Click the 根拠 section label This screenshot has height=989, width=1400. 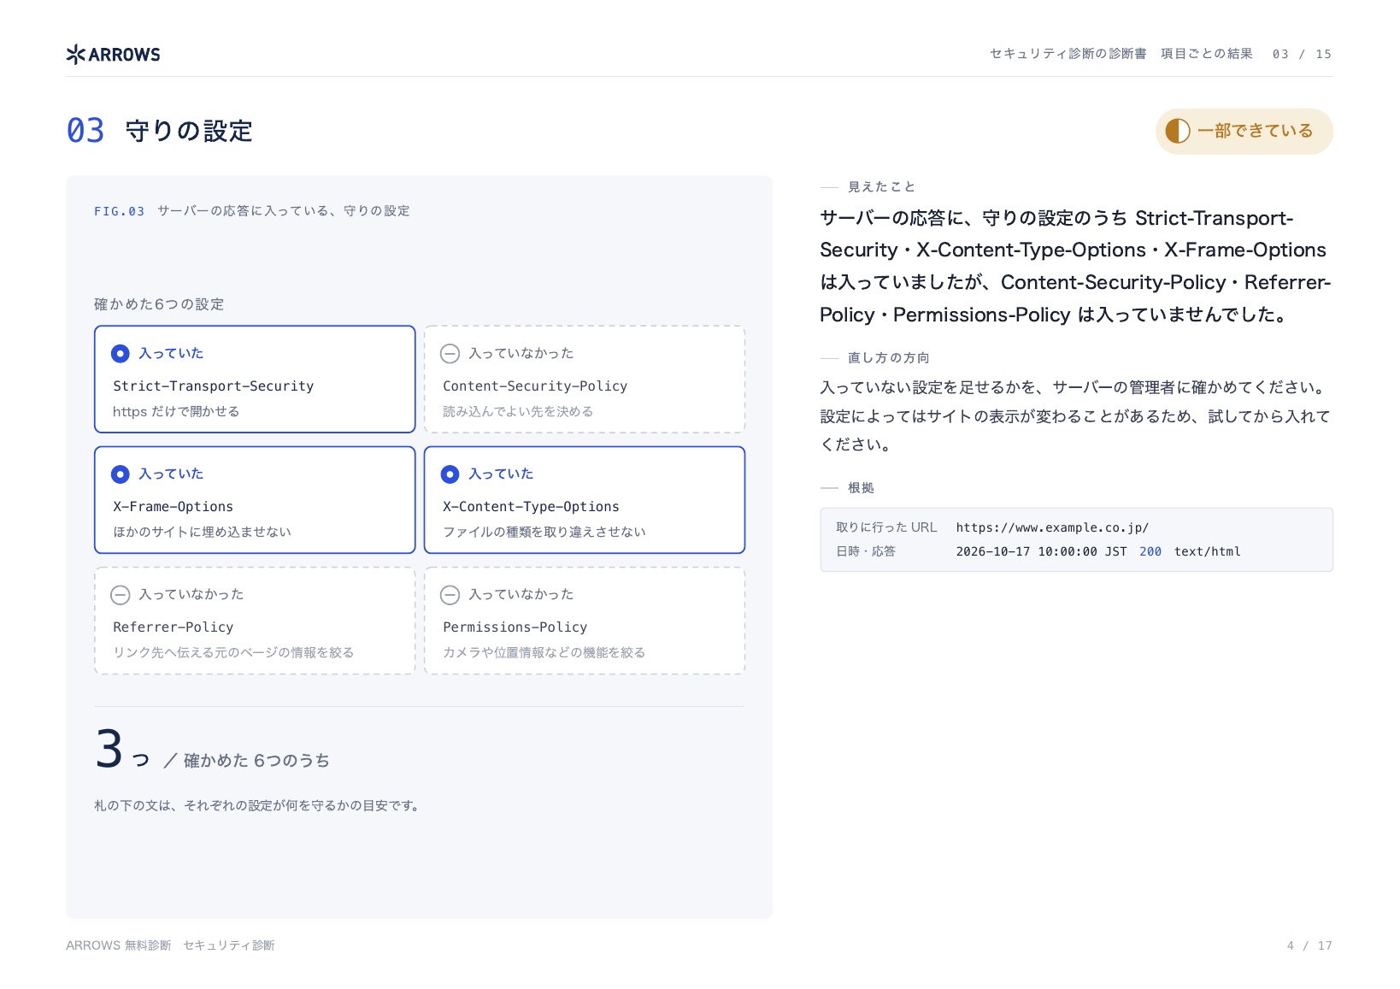(x=861, y=487)
